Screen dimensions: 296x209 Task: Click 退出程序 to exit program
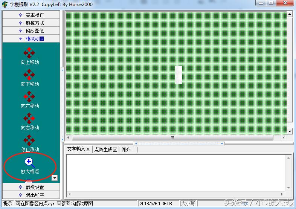click(x=31, y=195)
